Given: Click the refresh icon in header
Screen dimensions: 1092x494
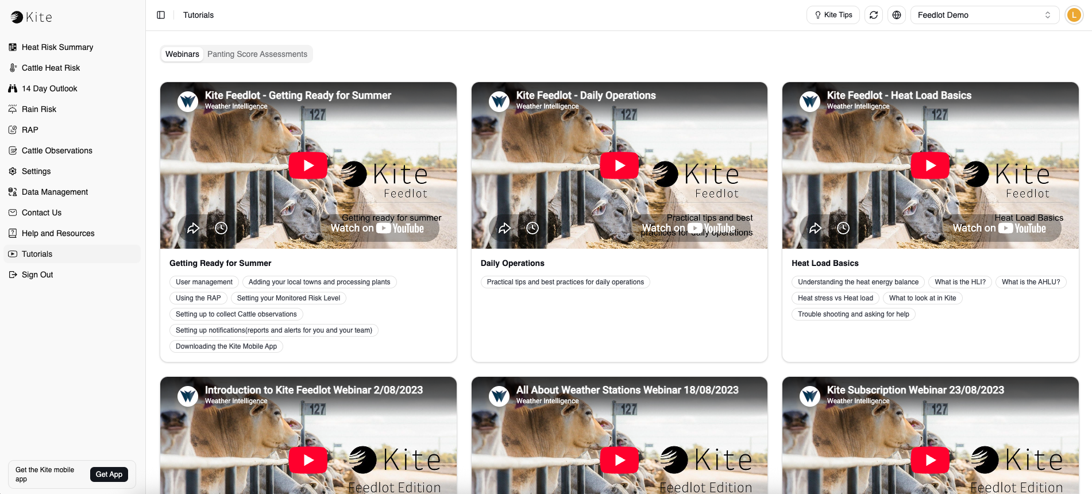Looking at the screenshot, I should coord(874,15).
